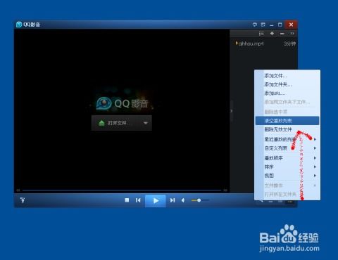Screen dimensions: 338x260
Task: Open the skin/feedback icon in the title bar
Action: pos(255,25)
